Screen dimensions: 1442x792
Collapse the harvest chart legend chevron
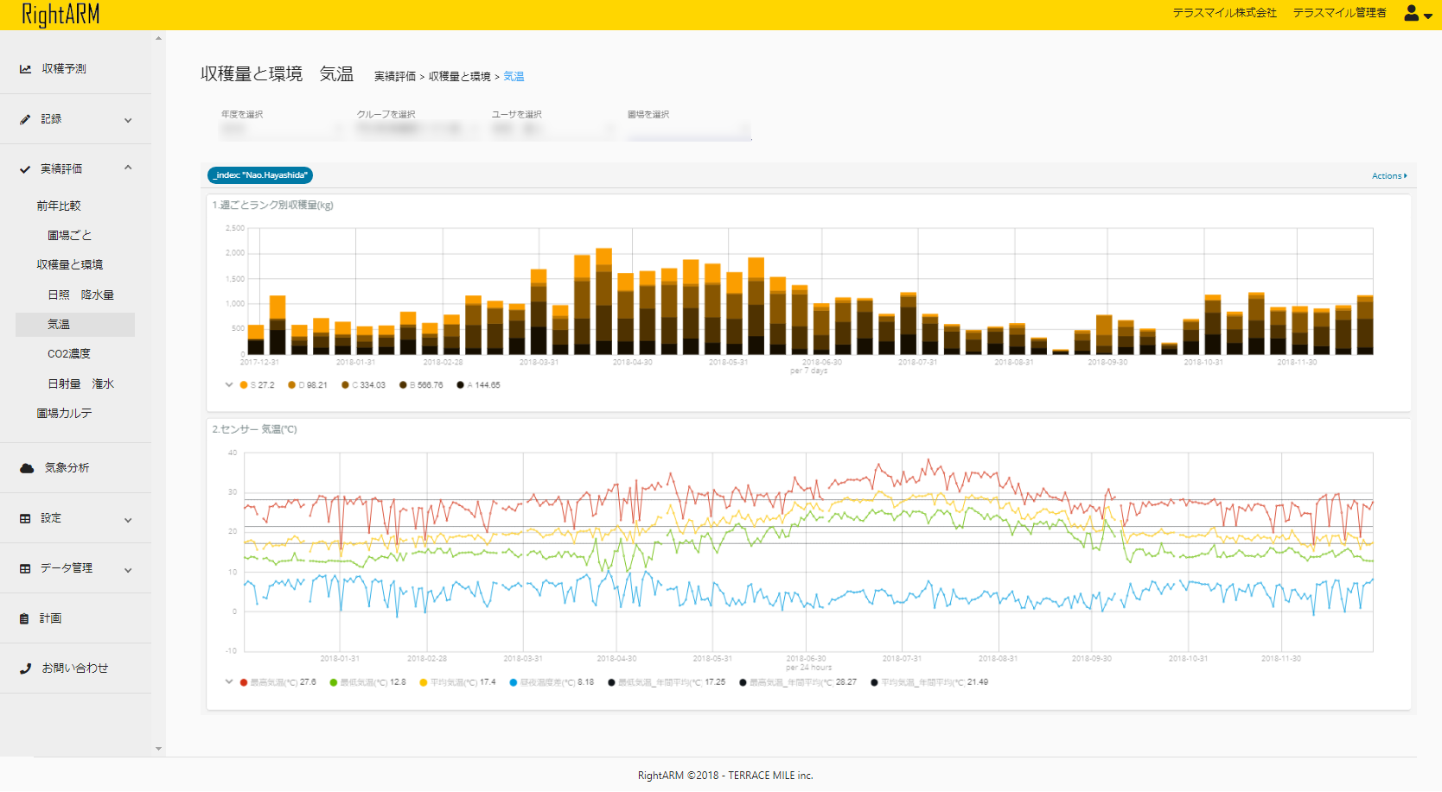point(229,384)
